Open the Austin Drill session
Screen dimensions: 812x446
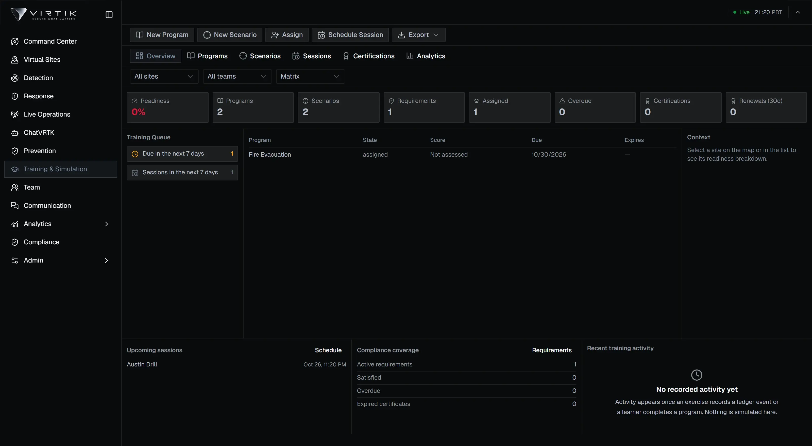236,364
